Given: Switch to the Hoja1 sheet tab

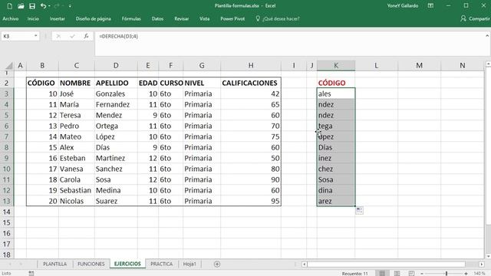Looking at the screenshot, I should coord(189,264).
